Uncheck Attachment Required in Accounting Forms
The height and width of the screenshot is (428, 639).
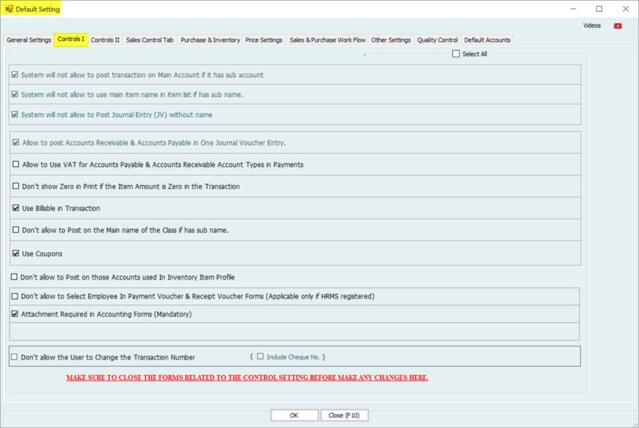pos(15,313)
